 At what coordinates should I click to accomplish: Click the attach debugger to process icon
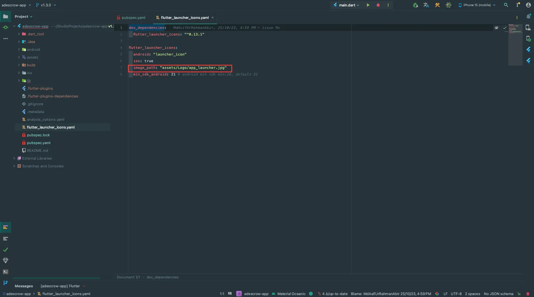coord(415,5)
